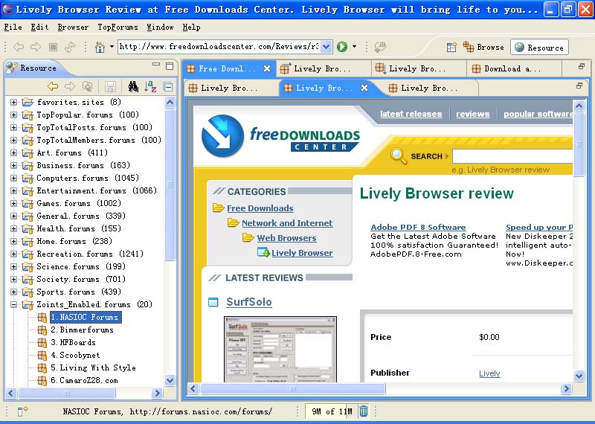Viewport: 595px width, 424px height.
Task: Click the binoculars search icon in Resource panel
Action: 133,86
